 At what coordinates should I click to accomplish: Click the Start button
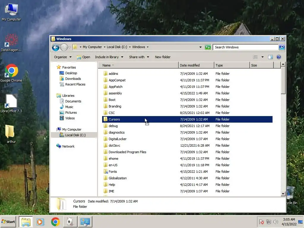pyautogui.click(x=8, y=222)
